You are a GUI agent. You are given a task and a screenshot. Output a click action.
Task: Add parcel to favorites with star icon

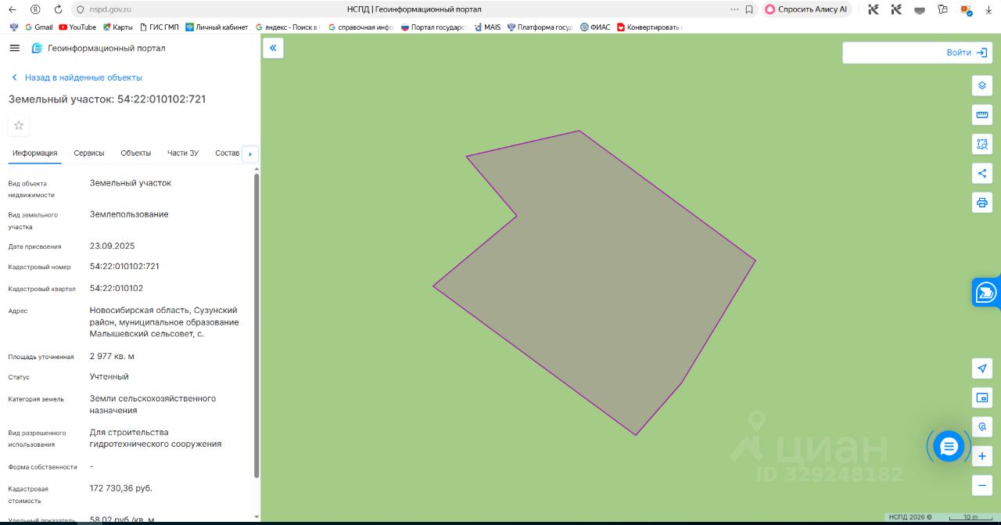point(19,125)
